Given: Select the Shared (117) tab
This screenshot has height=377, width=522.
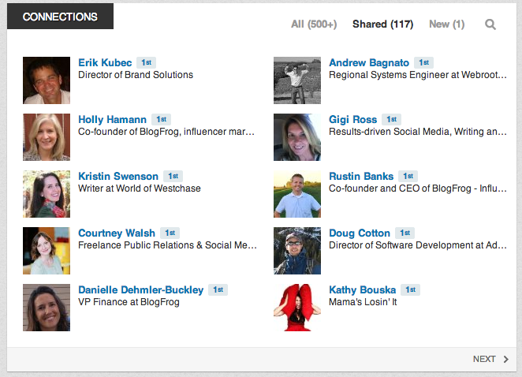Looking at the screenshot, I should coord(383,24).
